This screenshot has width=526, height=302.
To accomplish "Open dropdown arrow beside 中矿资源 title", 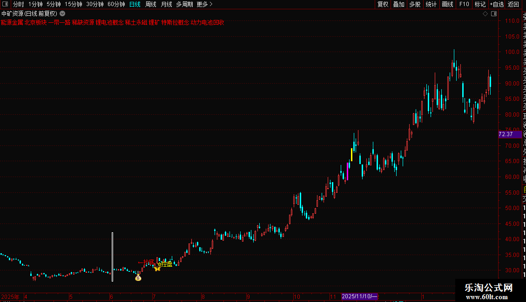I will pos(62,14).
